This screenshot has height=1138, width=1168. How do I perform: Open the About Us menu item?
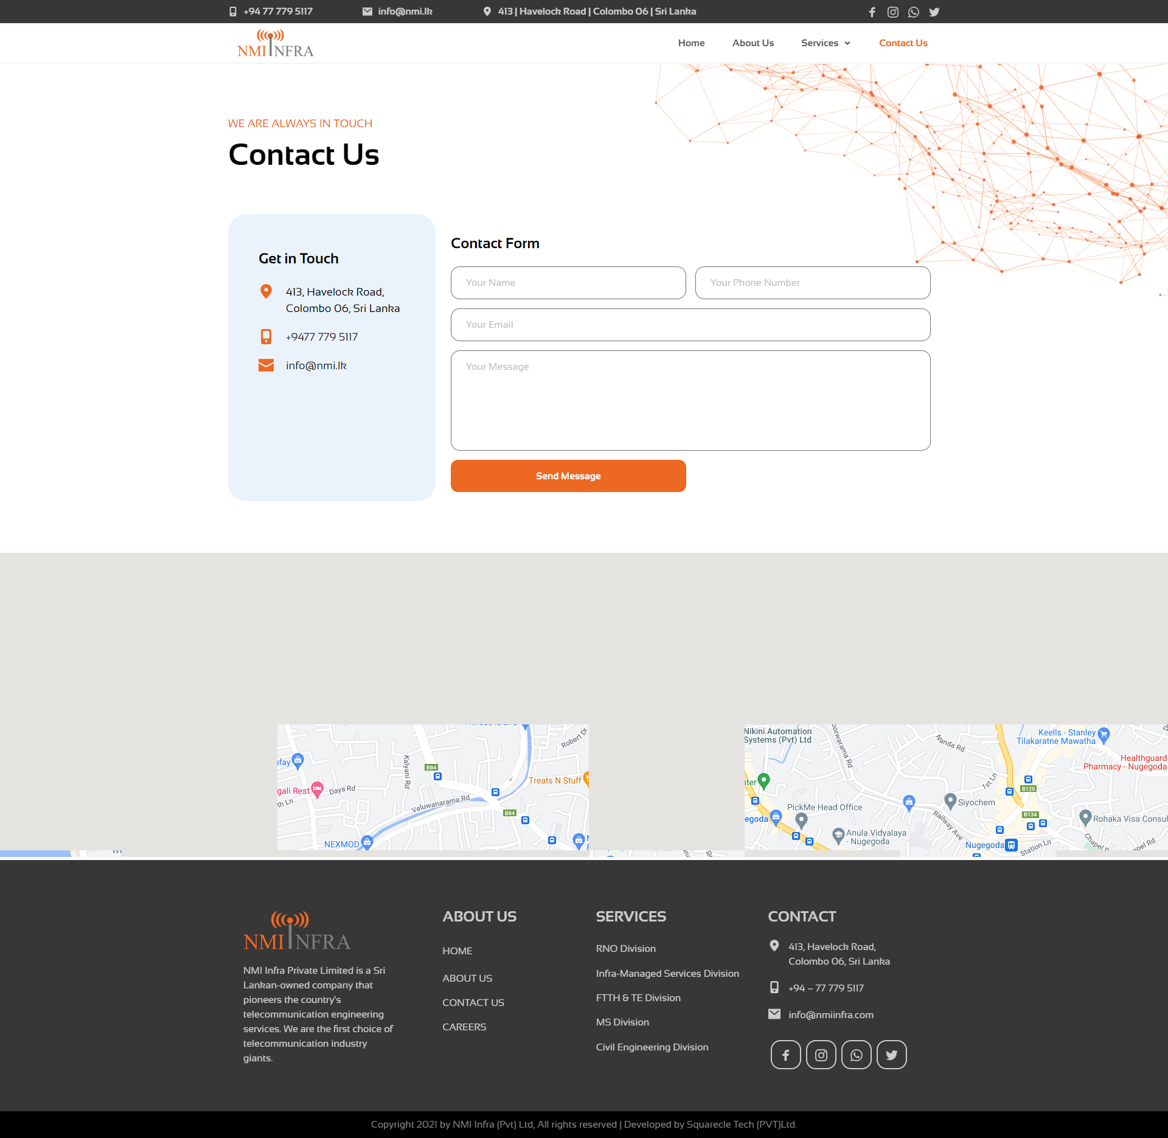point(753,43)
